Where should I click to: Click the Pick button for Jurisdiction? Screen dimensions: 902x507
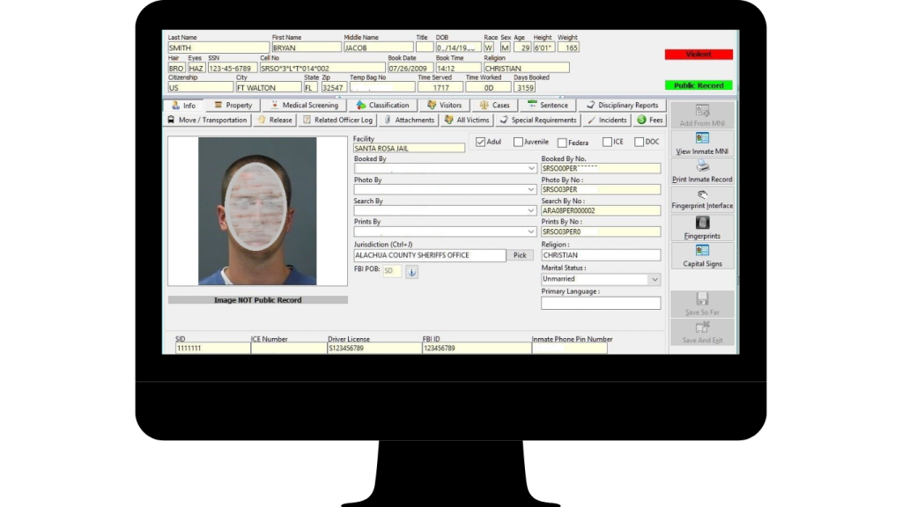(520, 254)
